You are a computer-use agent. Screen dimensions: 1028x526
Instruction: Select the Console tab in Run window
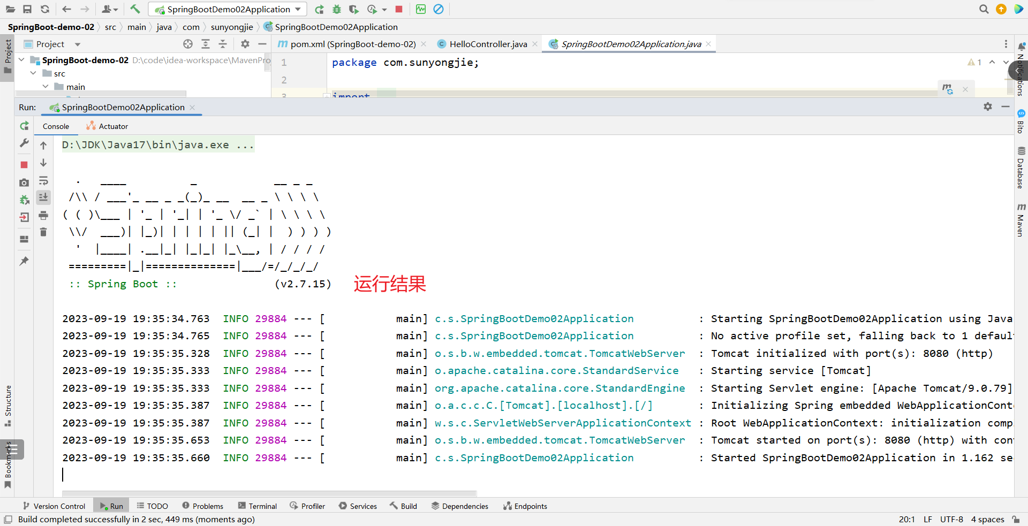(x=56, y=126)
